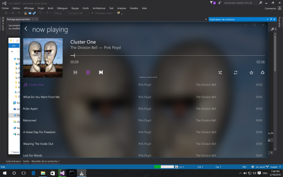Click the icon right of the Ordinateur local button
Viewport: 283px width, 177px height.
(x=118, y=13)
